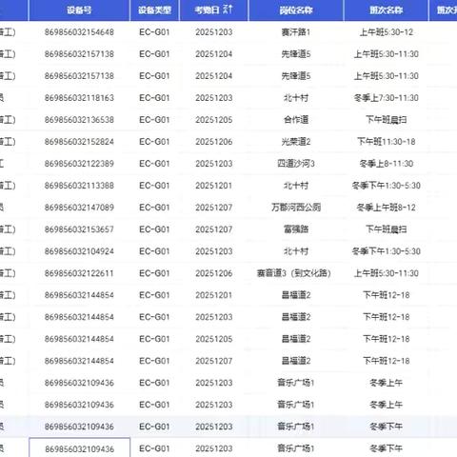457x457 pixels.
Task: Click the outlined 869856032109436 cell in bottom row
Action: coord(79,448)
